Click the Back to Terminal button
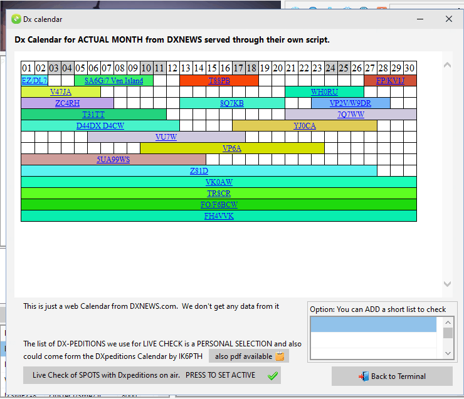 pos(392,376)
